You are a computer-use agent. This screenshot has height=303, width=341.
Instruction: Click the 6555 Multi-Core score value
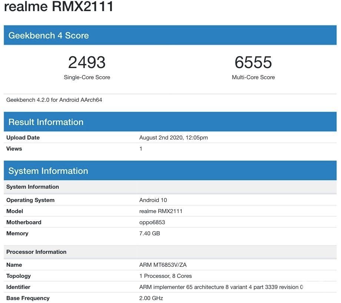[253, 62]
